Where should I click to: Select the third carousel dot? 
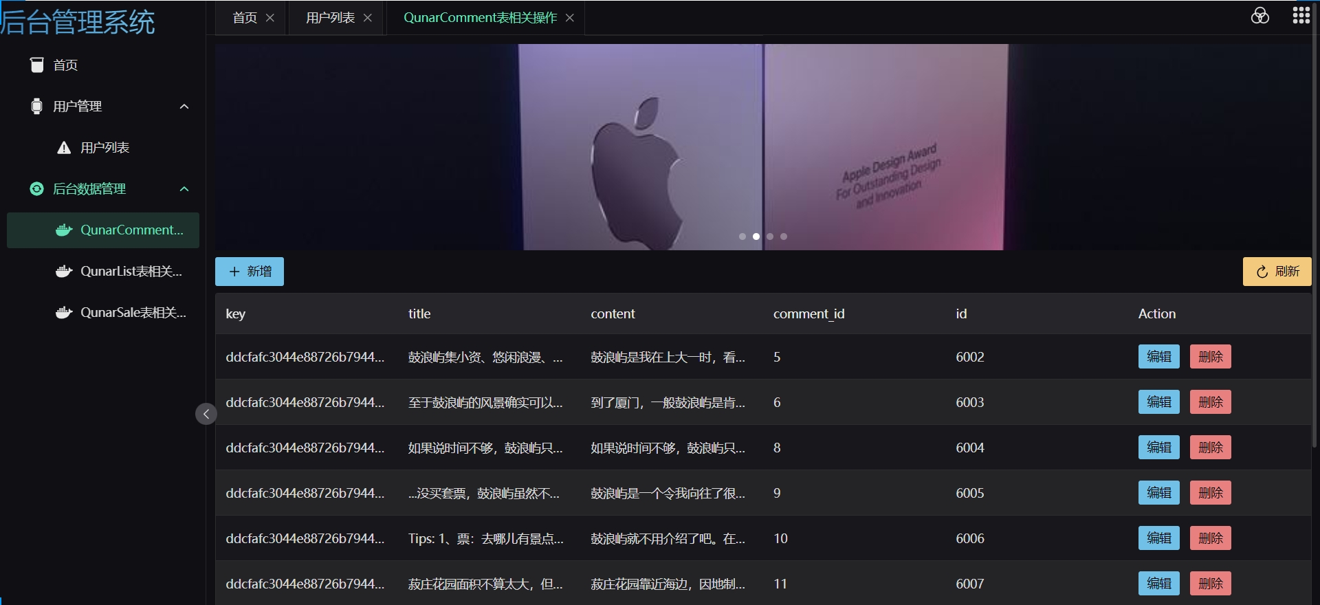click(770, 236)
